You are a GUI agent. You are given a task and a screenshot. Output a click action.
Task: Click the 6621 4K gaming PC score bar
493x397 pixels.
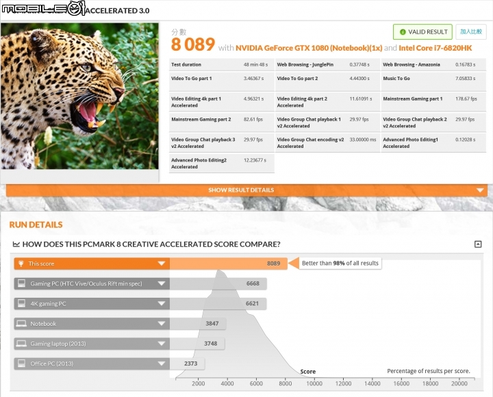coord(218,304)
